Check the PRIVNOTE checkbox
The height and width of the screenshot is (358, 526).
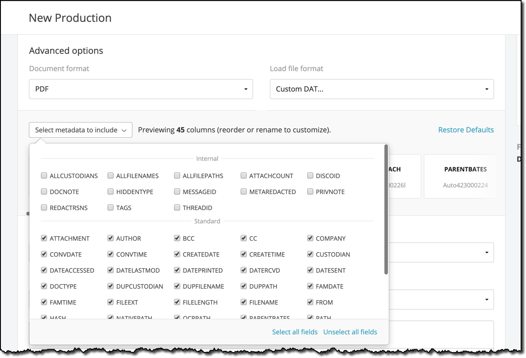pos(310,192)
